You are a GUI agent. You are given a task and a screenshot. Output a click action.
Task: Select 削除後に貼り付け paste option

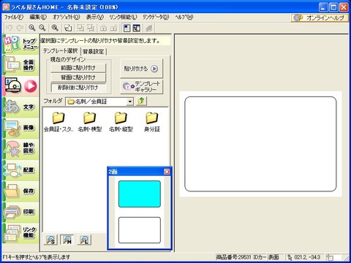click(x=78, y=88)
